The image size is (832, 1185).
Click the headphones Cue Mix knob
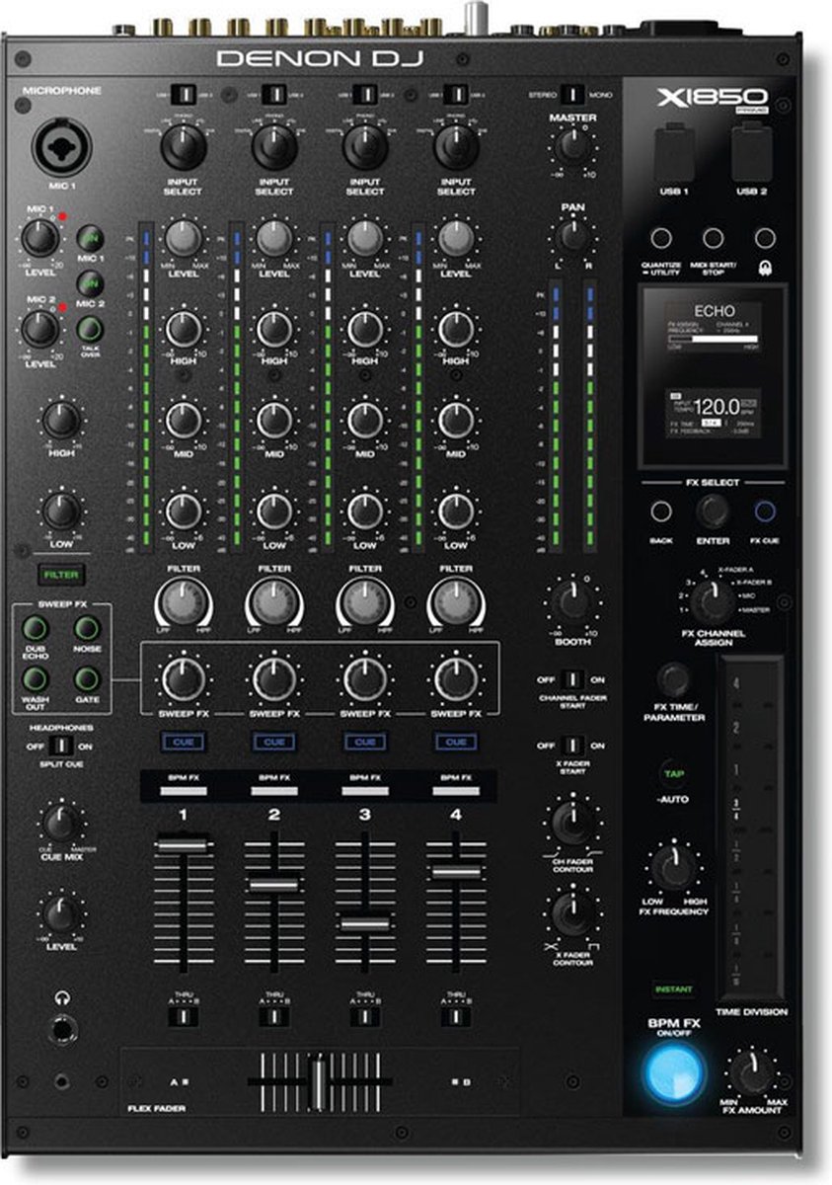61,823
